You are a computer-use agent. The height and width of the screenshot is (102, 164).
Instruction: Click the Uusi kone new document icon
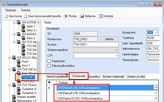tap(6, 16)
